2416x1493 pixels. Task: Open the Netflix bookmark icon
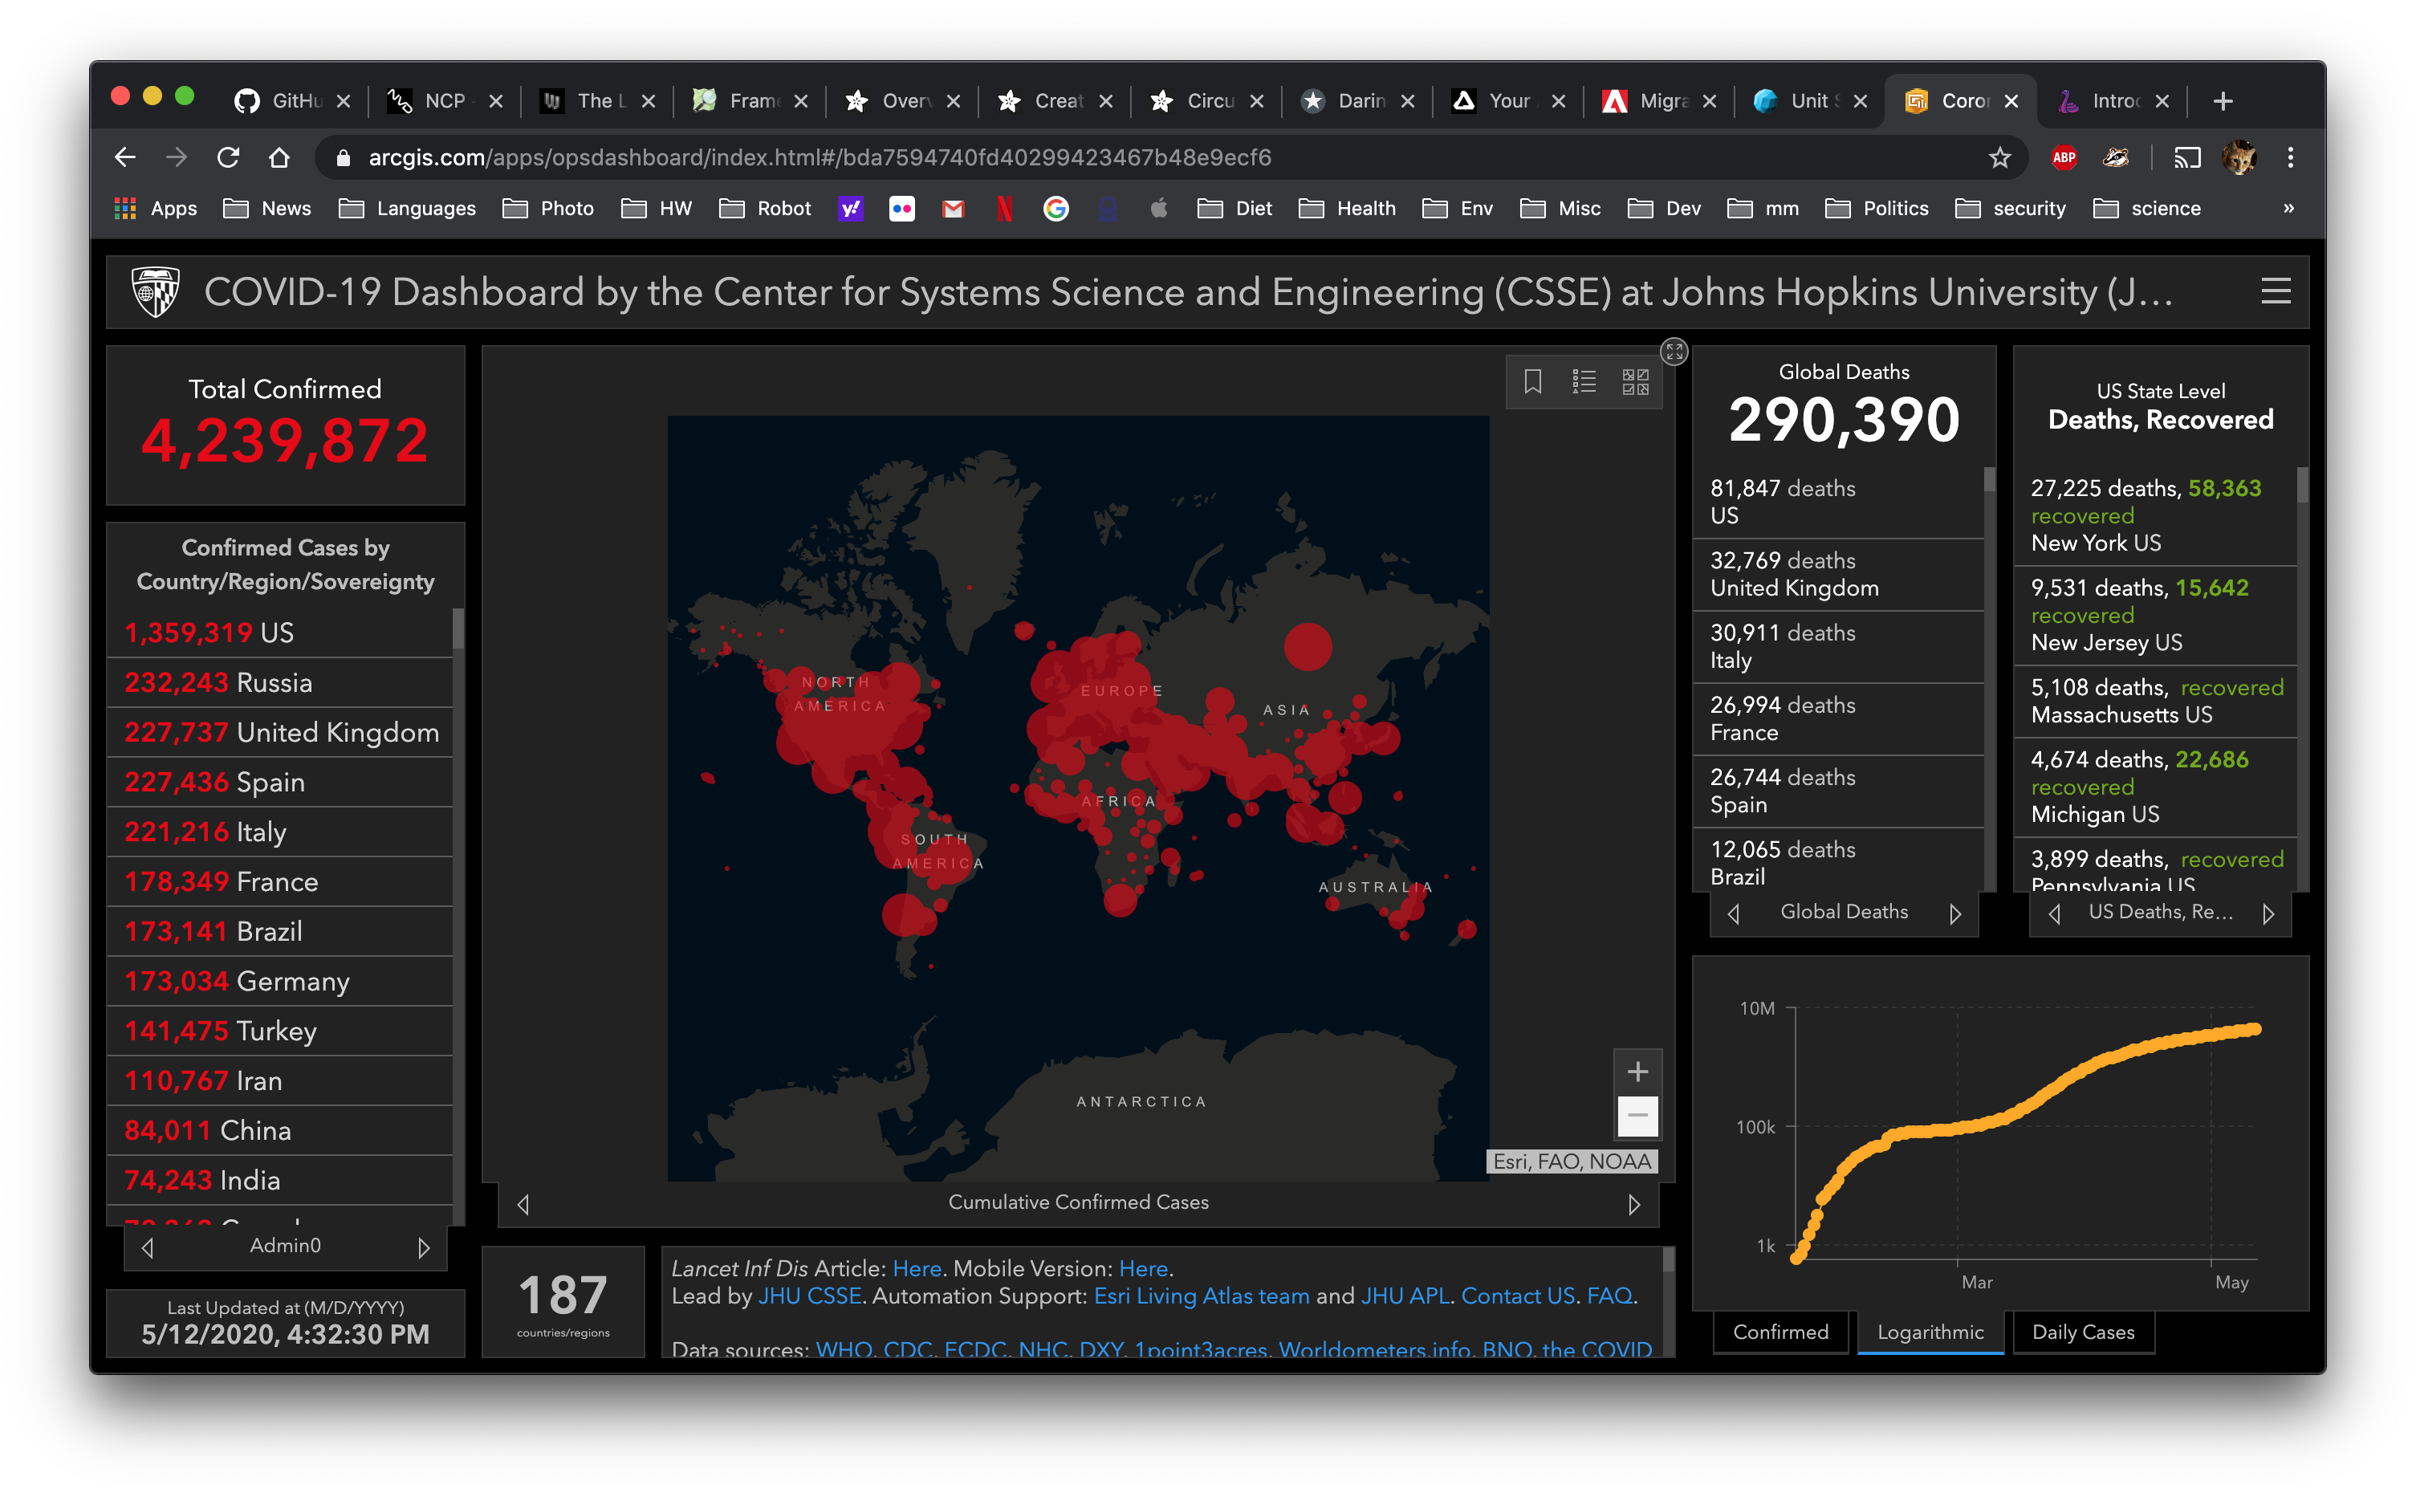tap(1004, 209)
